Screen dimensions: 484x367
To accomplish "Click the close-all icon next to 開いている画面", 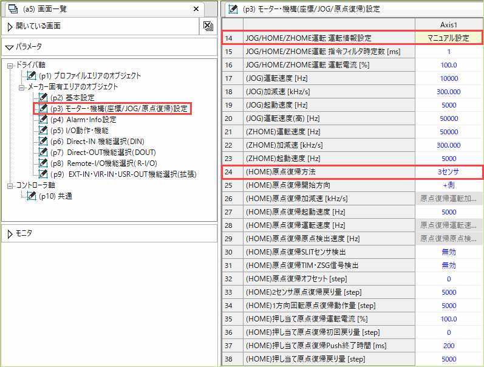I will tap(208, 26).
